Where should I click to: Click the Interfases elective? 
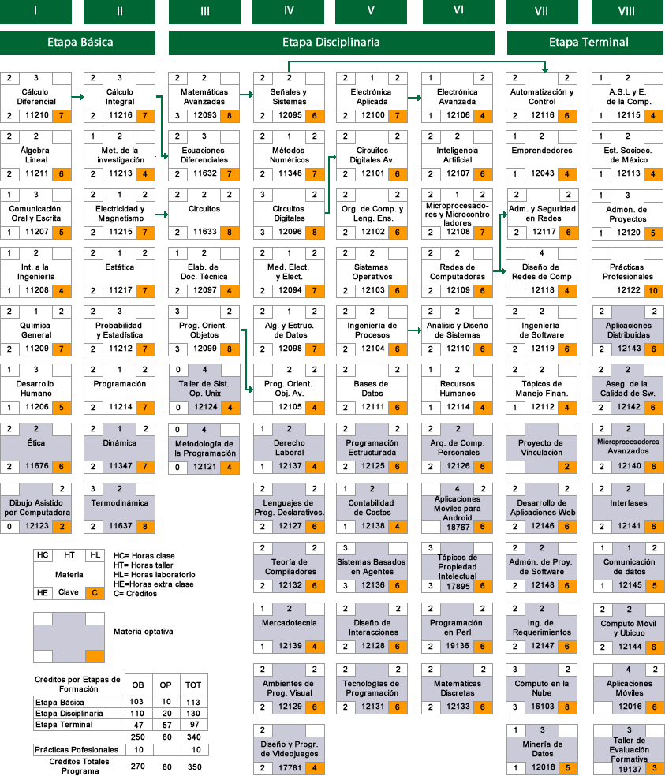coord(629,508)
